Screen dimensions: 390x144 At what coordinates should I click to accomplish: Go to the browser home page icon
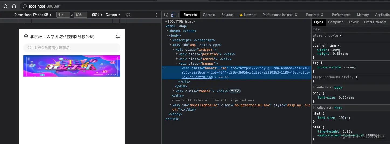point(14,6)
